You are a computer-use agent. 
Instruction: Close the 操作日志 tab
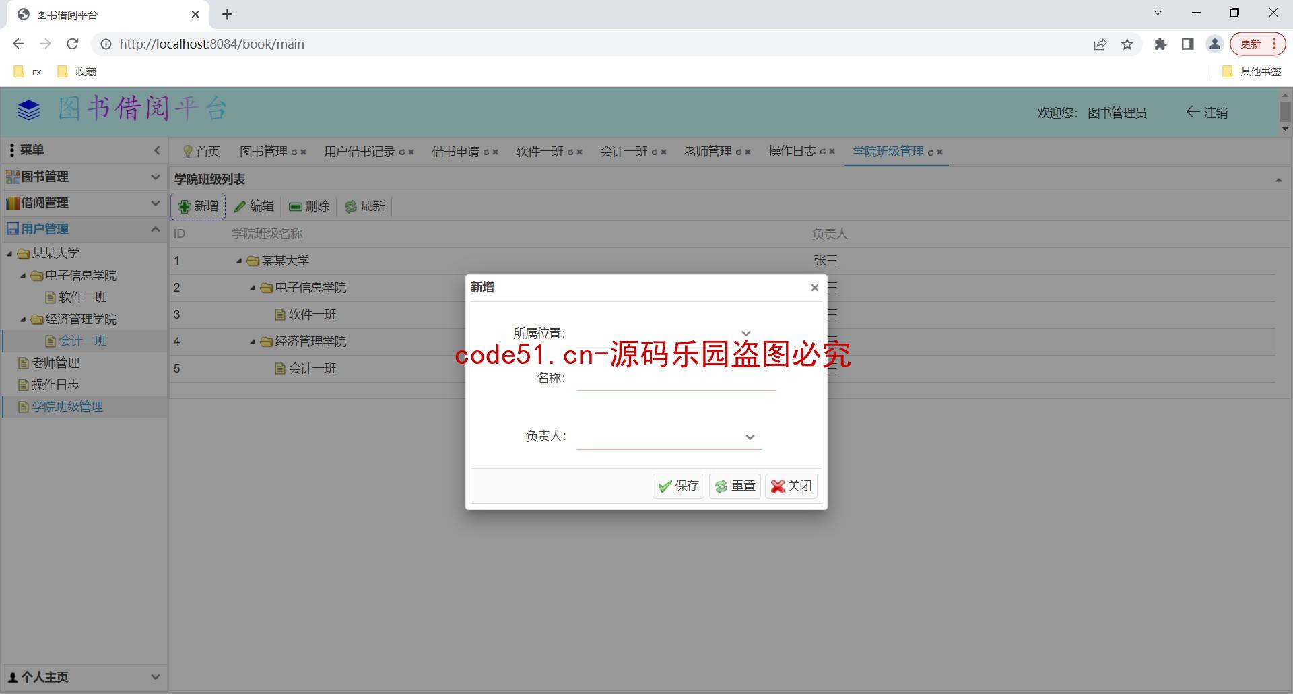[x=832, y=152]
